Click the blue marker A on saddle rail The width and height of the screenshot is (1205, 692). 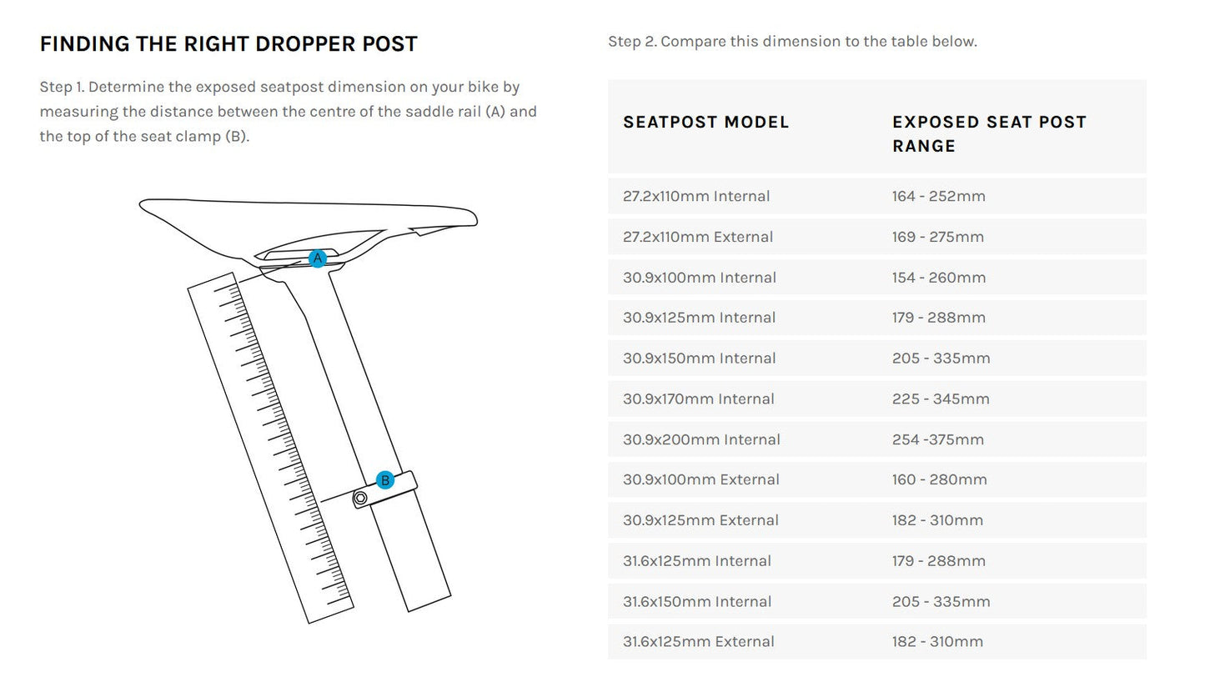click(317, 258)
